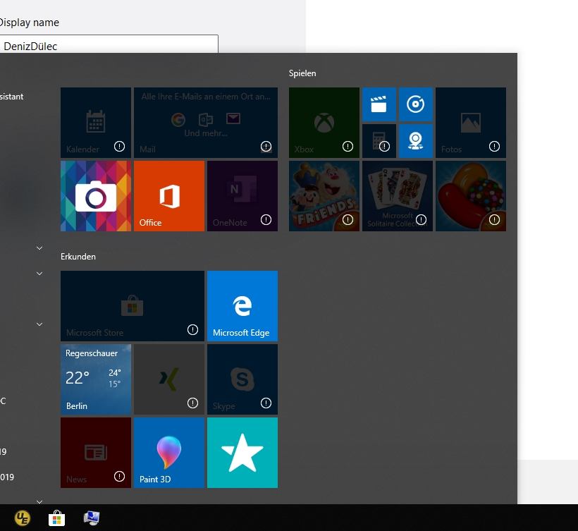Expand the second app list chevron
Screen dimensions: 578x531
click(39, 274)
